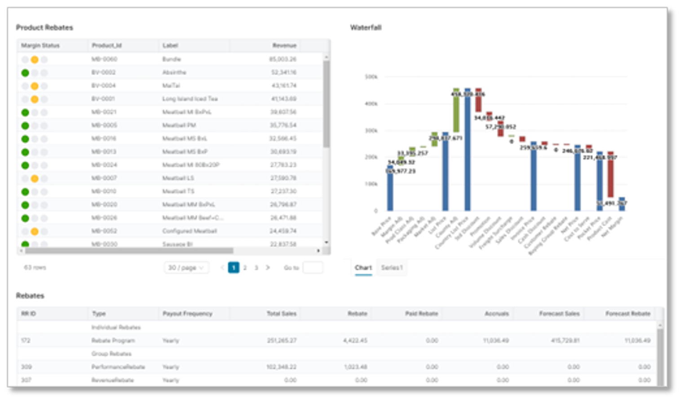Click green margin status dot for BV-0002

25,73
